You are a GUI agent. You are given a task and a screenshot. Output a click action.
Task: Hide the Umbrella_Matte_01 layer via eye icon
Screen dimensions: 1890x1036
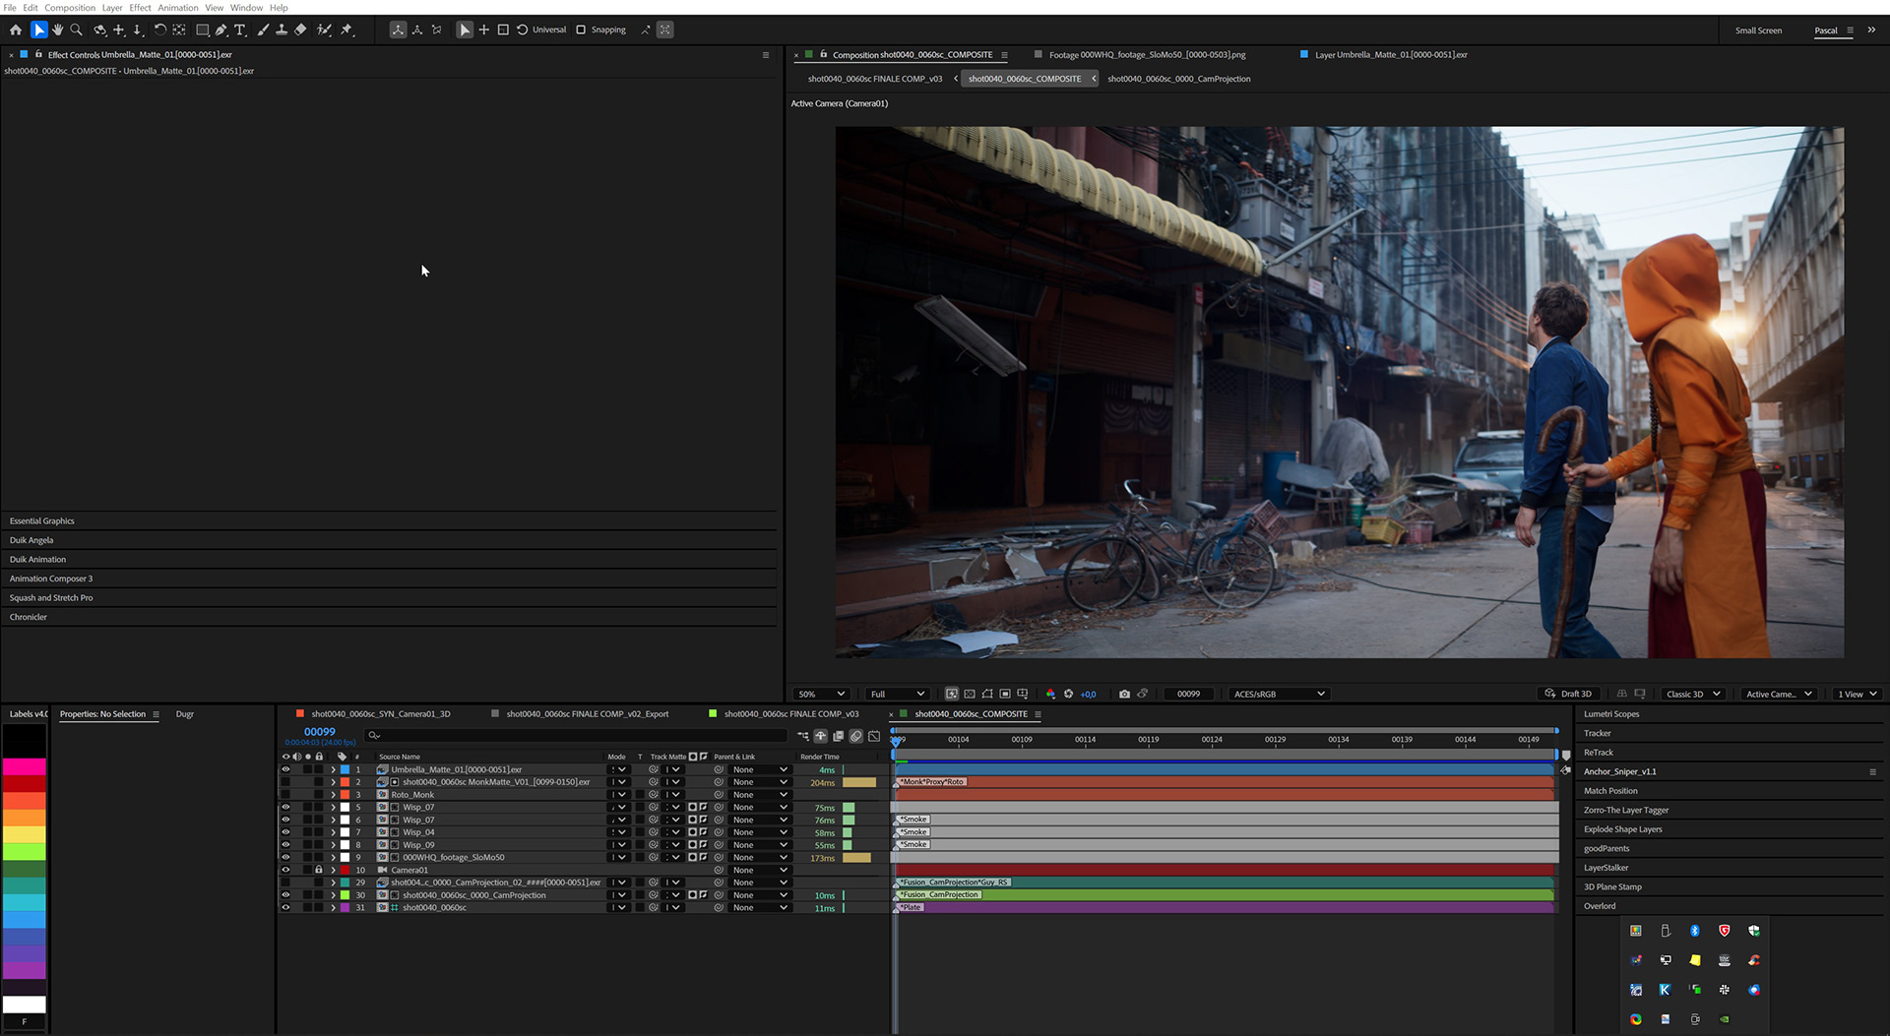click(x=285, y=769)
